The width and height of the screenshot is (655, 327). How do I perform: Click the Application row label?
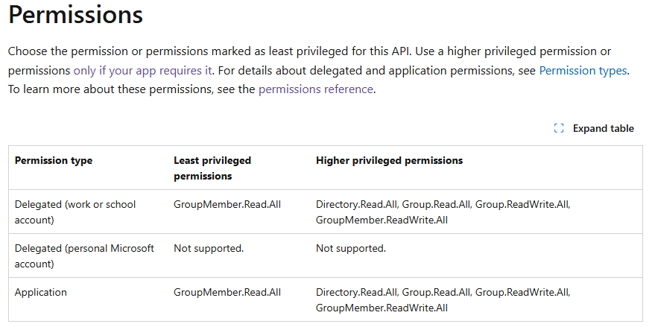click(x=40, y=292)
